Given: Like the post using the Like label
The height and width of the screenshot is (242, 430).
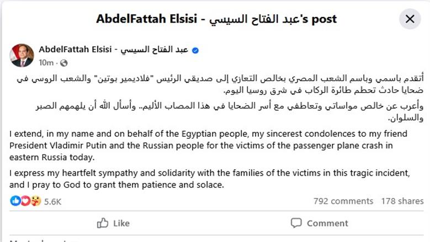Looking at the screenshot, I should [121, 223].
